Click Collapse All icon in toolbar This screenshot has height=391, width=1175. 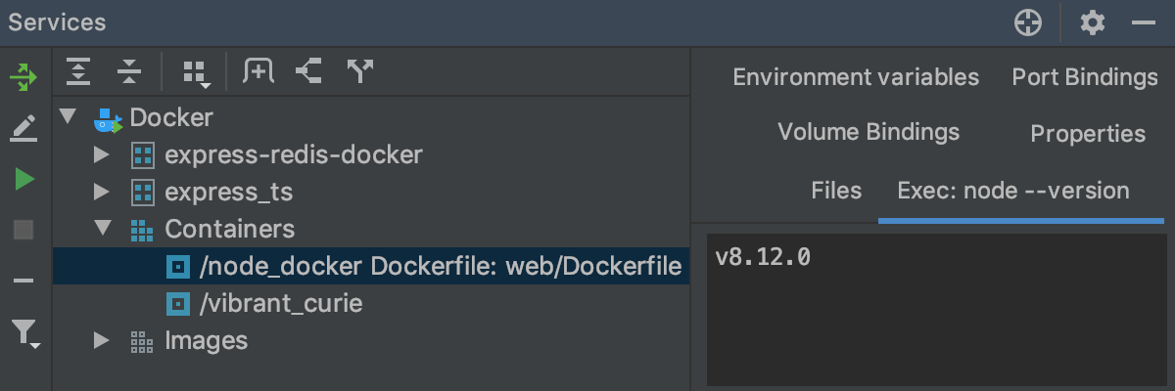tap(129, 70)
